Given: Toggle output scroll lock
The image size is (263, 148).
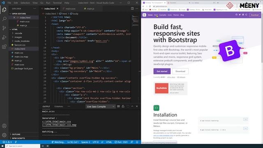Looking at the screenshot, I should point(123,106).
